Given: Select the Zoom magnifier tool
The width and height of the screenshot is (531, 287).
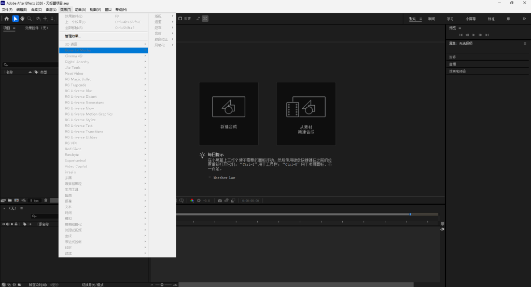Looking at the screenshot, I should point(30,19).
